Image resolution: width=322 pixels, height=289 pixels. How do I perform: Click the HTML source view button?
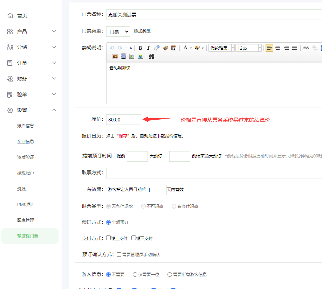click(x=129, y=48)
